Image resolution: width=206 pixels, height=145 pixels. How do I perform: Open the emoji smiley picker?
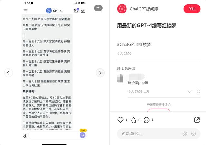tap(193, 134)
